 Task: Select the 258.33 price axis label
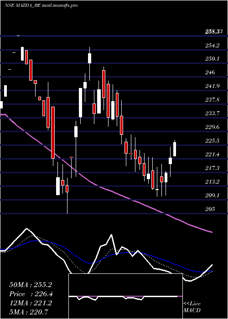tap(213, 31)
